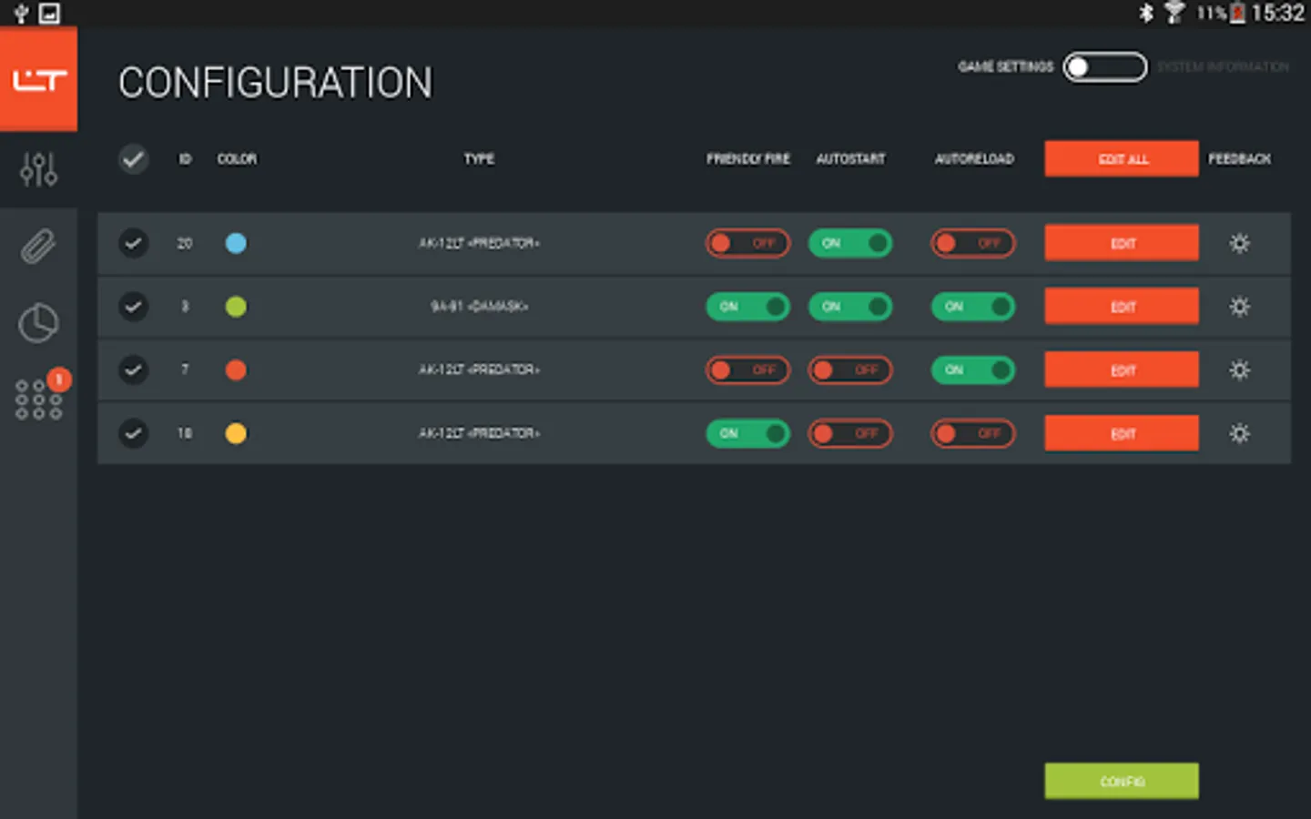
Task: Click the ID number 20 cell
Action: [x=185, y=243]
